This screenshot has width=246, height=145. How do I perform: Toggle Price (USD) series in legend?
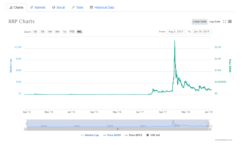(x=112, y=135)
